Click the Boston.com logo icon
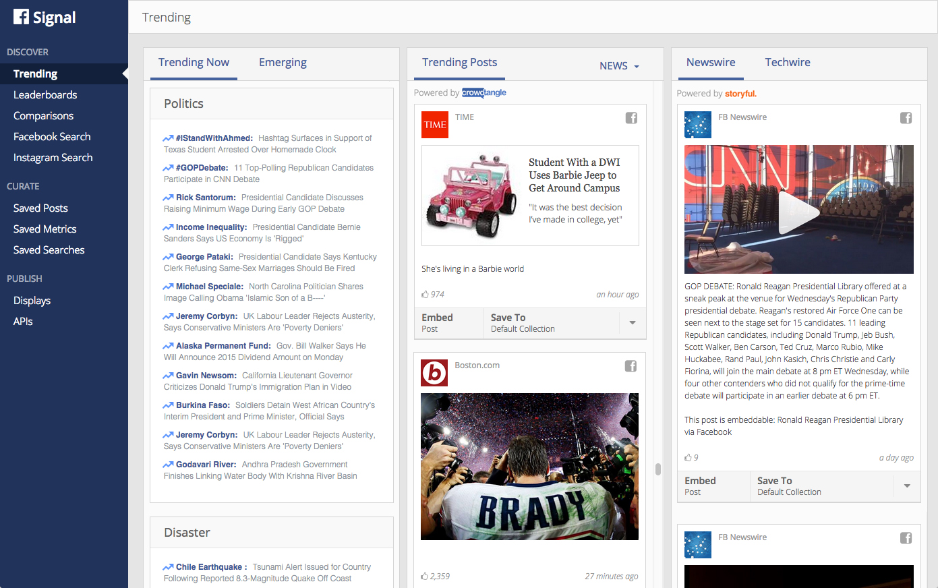The width and height of the screenshot is (938, 588). (x=434, y=373)
